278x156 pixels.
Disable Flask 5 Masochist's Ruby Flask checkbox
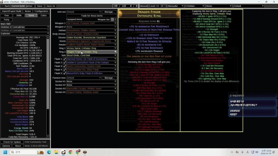pos(65,73)
